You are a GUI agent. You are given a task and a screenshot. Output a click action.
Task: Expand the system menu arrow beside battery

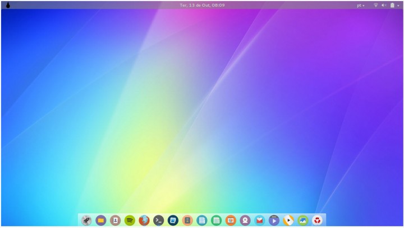point(398,6)
